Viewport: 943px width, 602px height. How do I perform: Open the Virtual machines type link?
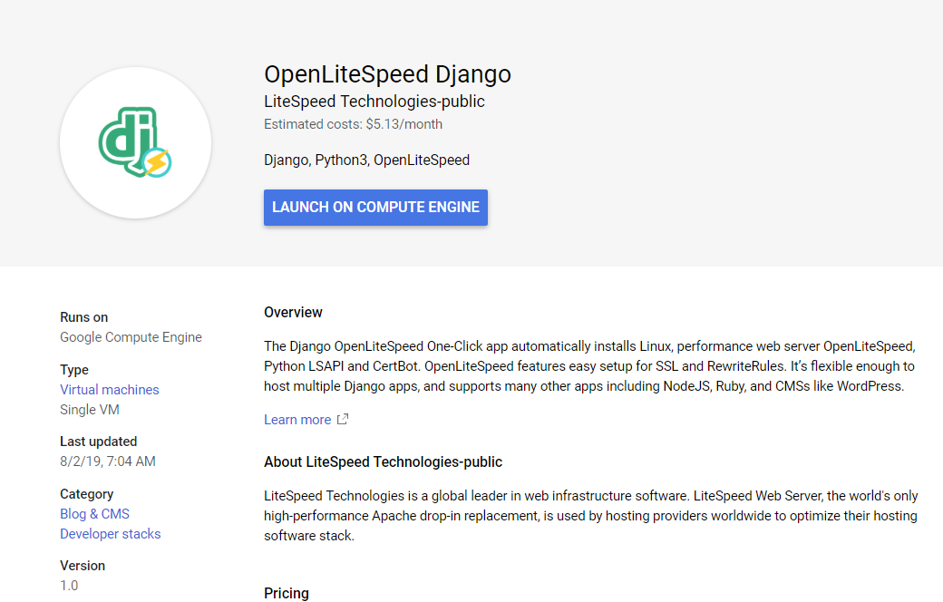110,390
